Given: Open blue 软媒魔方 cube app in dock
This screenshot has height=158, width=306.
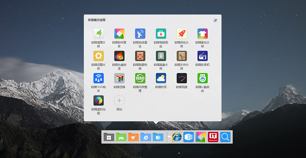Looking at the screenshot, I should tap(188, 137).
